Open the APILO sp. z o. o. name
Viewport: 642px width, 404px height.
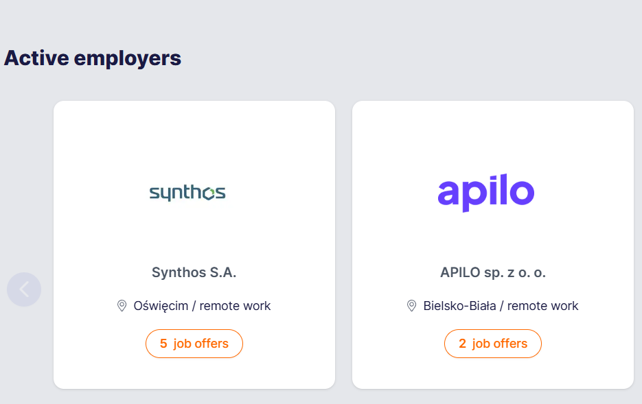[x=493, y=272]
